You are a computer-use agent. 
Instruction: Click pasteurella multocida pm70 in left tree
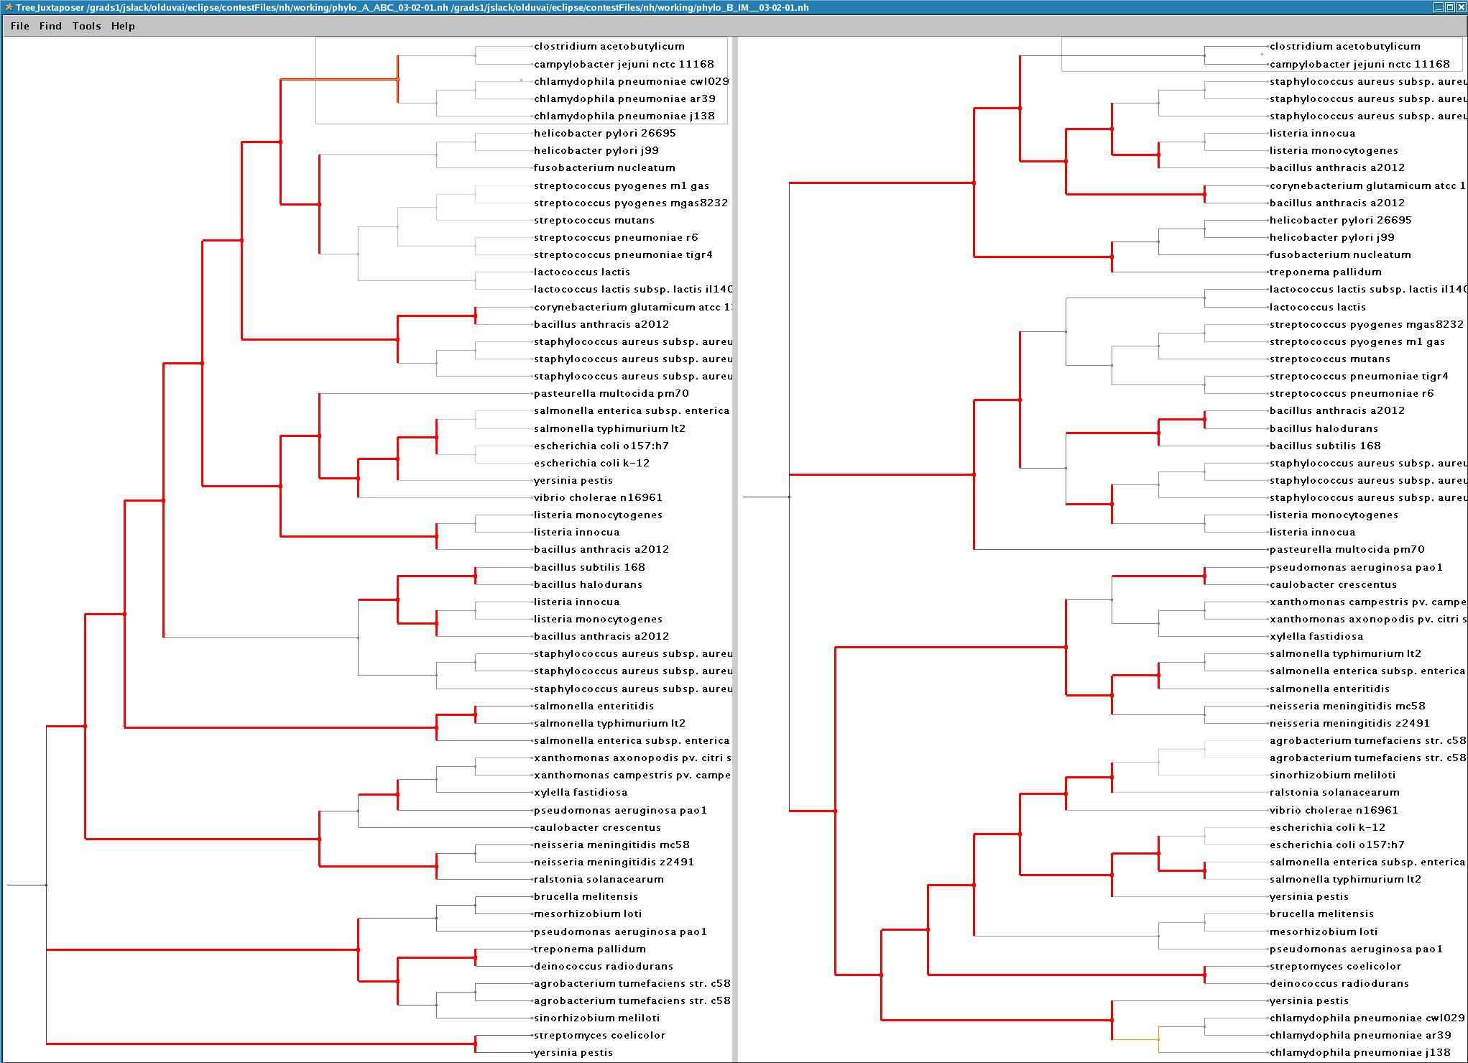611,393
